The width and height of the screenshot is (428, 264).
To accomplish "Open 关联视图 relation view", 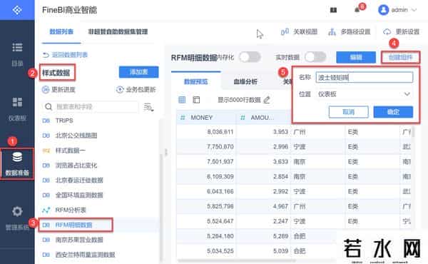I will coord(299,32).
